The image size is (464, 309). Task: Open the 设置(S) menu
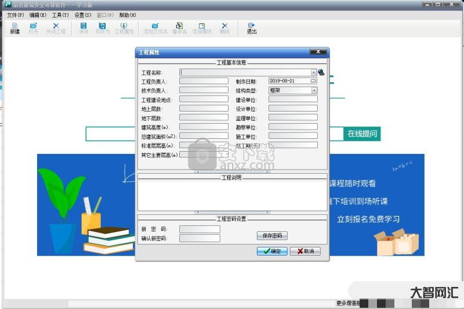pyautogui.click(x=82, y=15)
